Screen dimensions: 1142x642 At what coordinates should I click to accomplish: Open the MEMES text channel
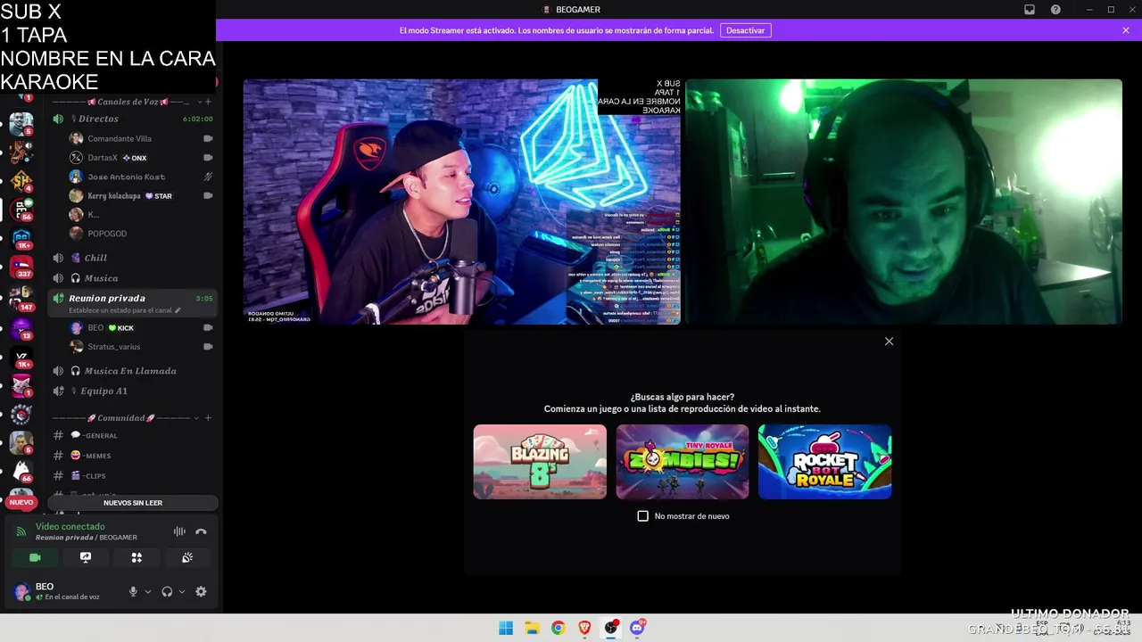click(x=132, y=456)
